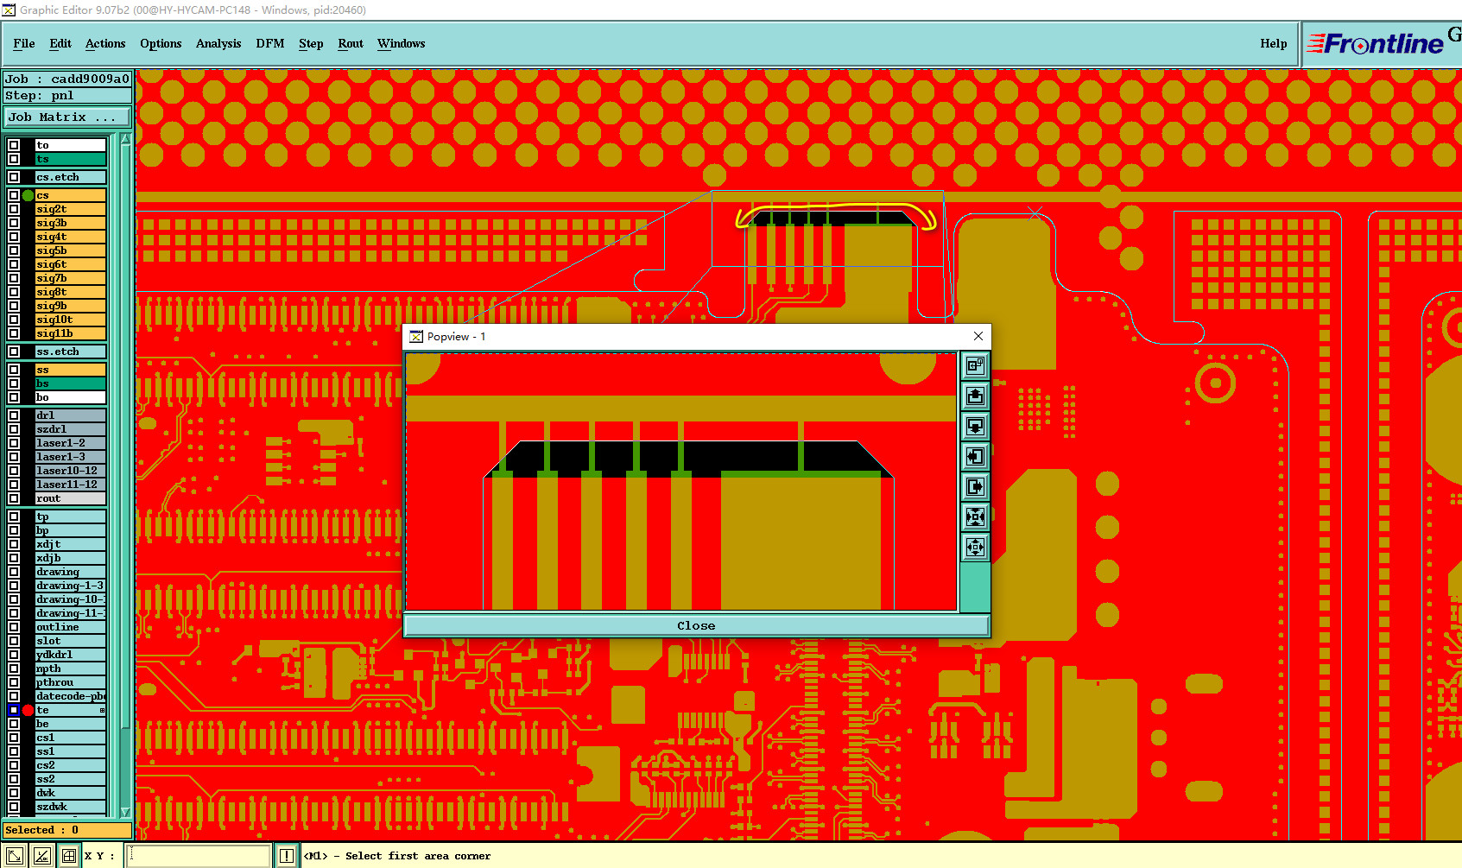
Task: Click the green display indicator on the cs layer
Action: (x=28, y=195)
